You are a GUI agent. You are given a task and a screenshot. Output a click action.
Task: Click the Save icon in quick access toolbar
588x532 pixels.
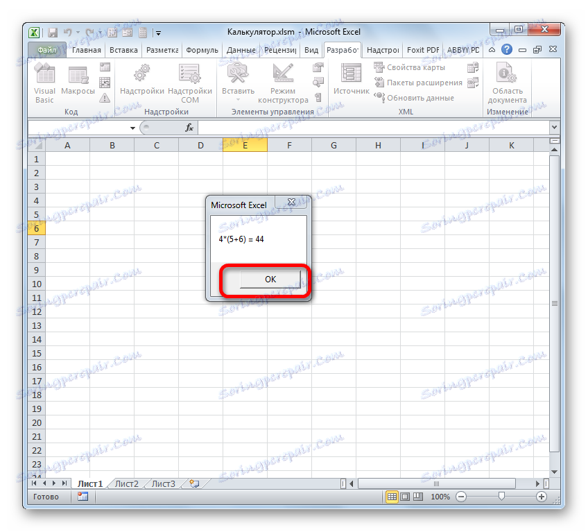coord(53,33)
